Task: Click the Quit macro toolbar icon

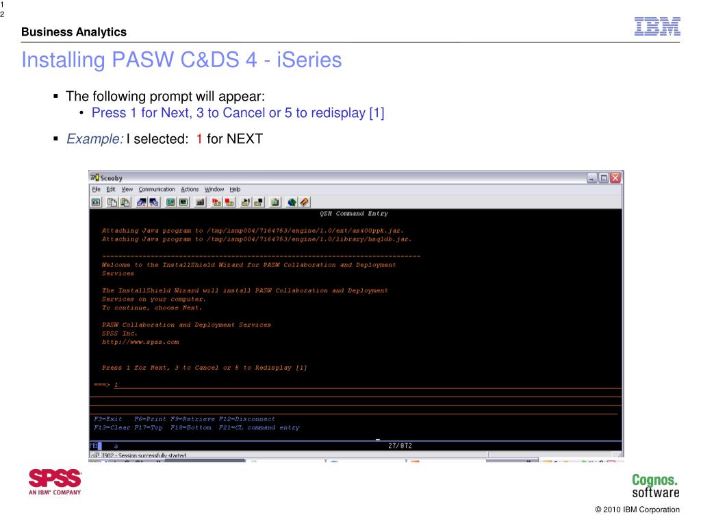Action: [258, 202]
